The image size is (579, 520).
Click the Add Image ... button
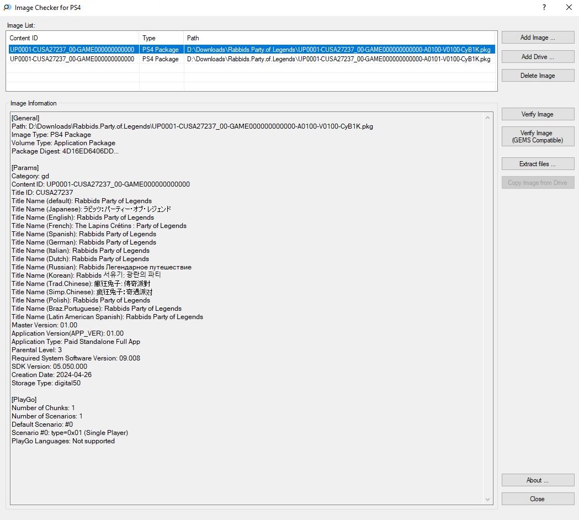(x=538, y=38)
